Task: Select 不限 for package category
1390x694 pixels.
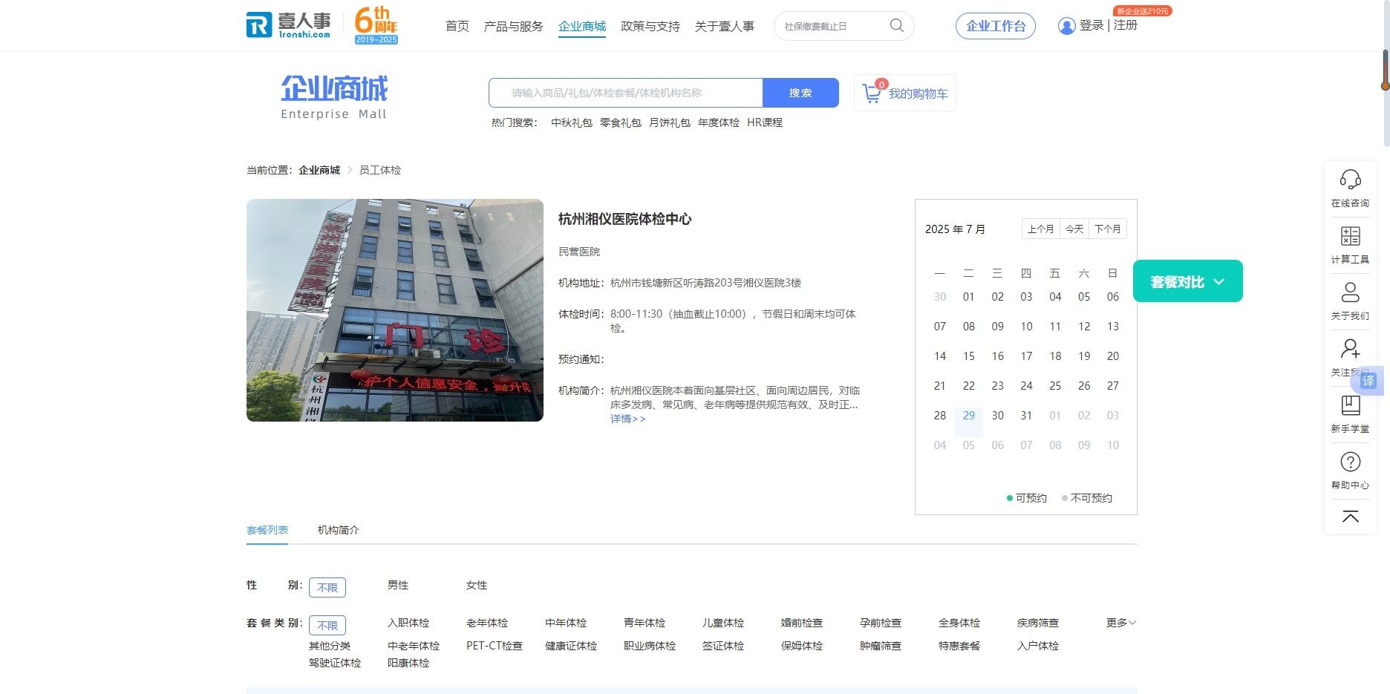Action: click(327, 625)
